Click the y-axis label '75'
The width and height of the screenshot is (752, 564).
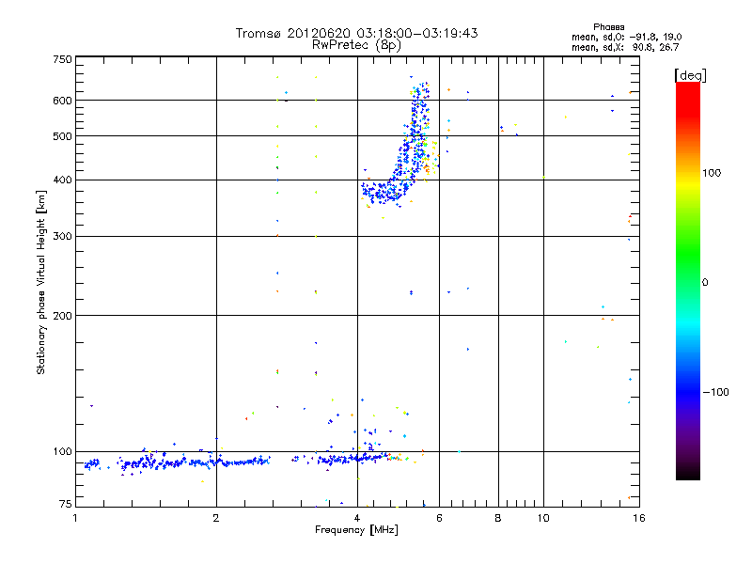click(x=66, y=504)
